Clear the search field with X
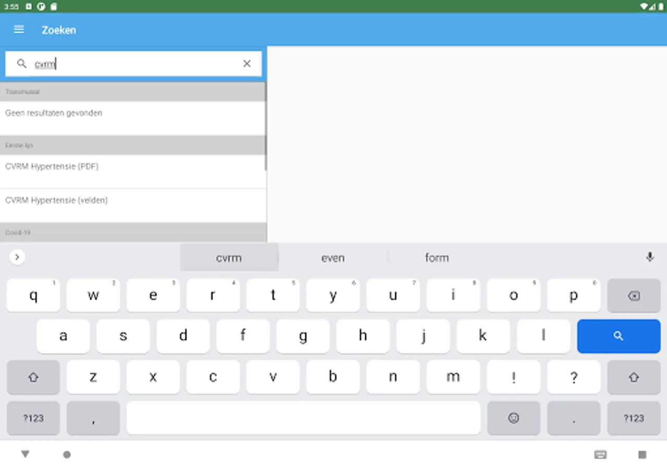This screenshot has height=469, width=667. coord(247,64)
